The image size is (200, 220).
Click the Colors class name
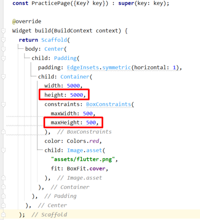pos(77,141)
